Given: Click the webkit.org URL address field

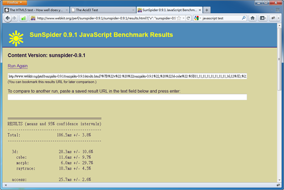Looking at the screenshot, I should pyautogui.click(x=106, y=18).
